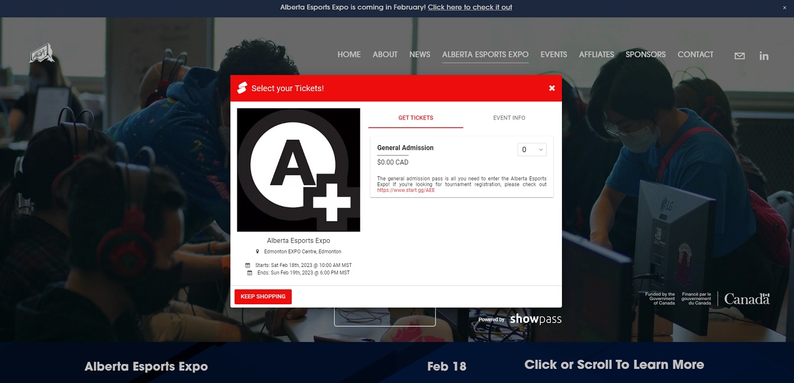Visit the Sponsors page
Image resolution: width=794 pixels, height=383 pixels.
pyautogui.click(x=645, y=54)
